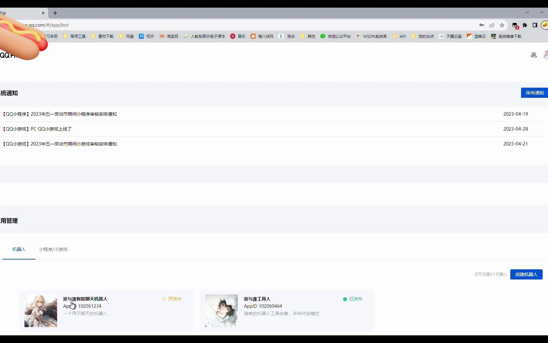Open the extension with red badge
Image resolution: width=548 pixels, height=343 pixels.
[x=515, y=25]
